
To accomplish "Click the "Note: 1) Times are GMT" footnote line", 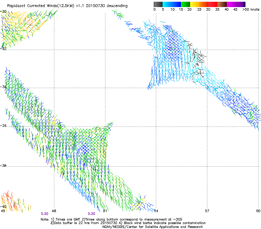I will [x=111, y=219].
